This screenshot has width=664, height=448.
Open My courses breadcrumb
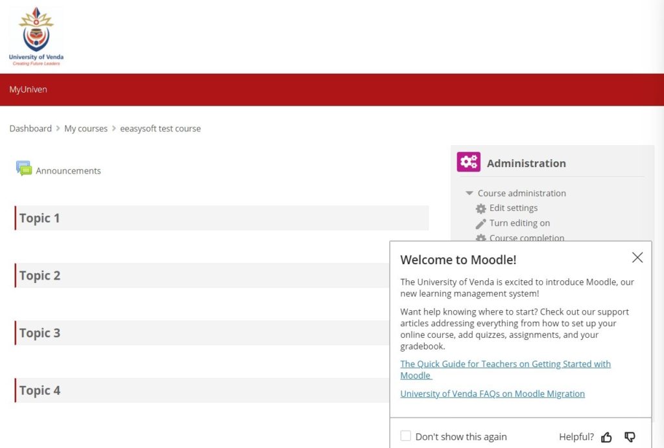point(86,128)
